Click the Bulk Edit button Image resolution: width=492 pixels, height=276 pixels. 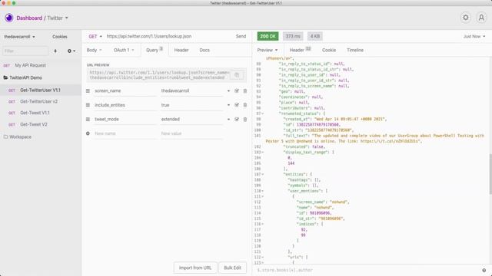click(x=232, y=268)
